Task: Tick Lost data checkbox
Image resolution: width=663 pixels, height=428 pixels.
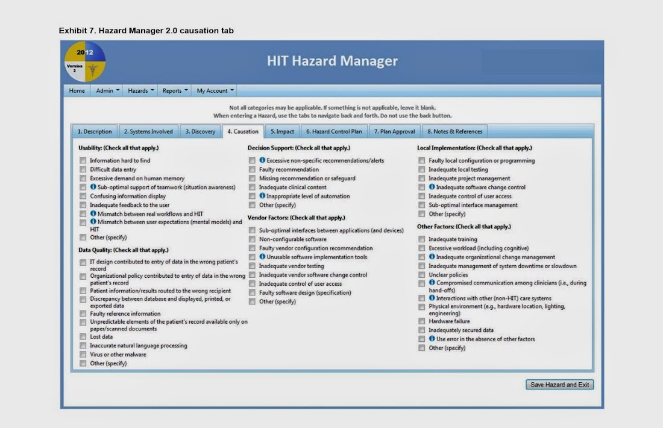Action: [x=83, y=337]
